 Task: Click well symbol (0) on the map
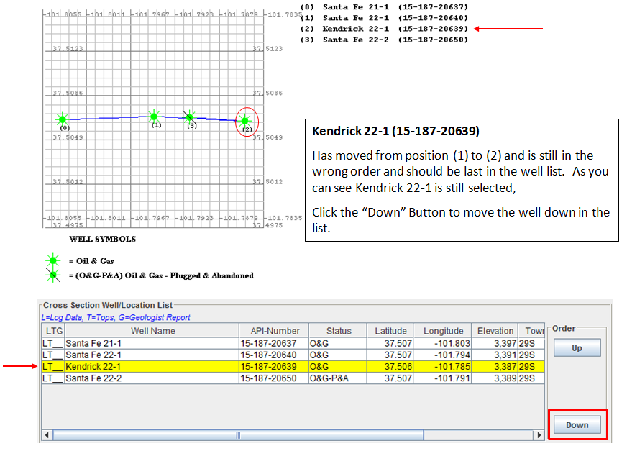point(63,119)
